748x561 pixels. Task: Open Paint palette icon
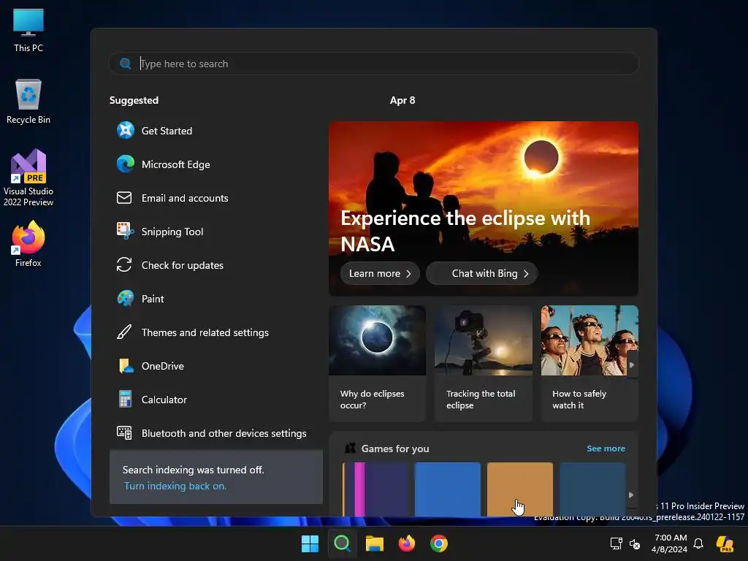pos(126,299)
